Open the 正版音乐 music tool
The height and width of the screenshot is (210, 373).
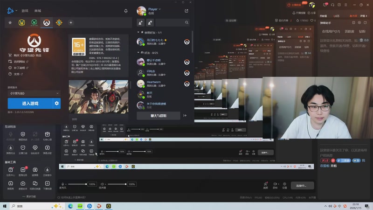[47, 172]
